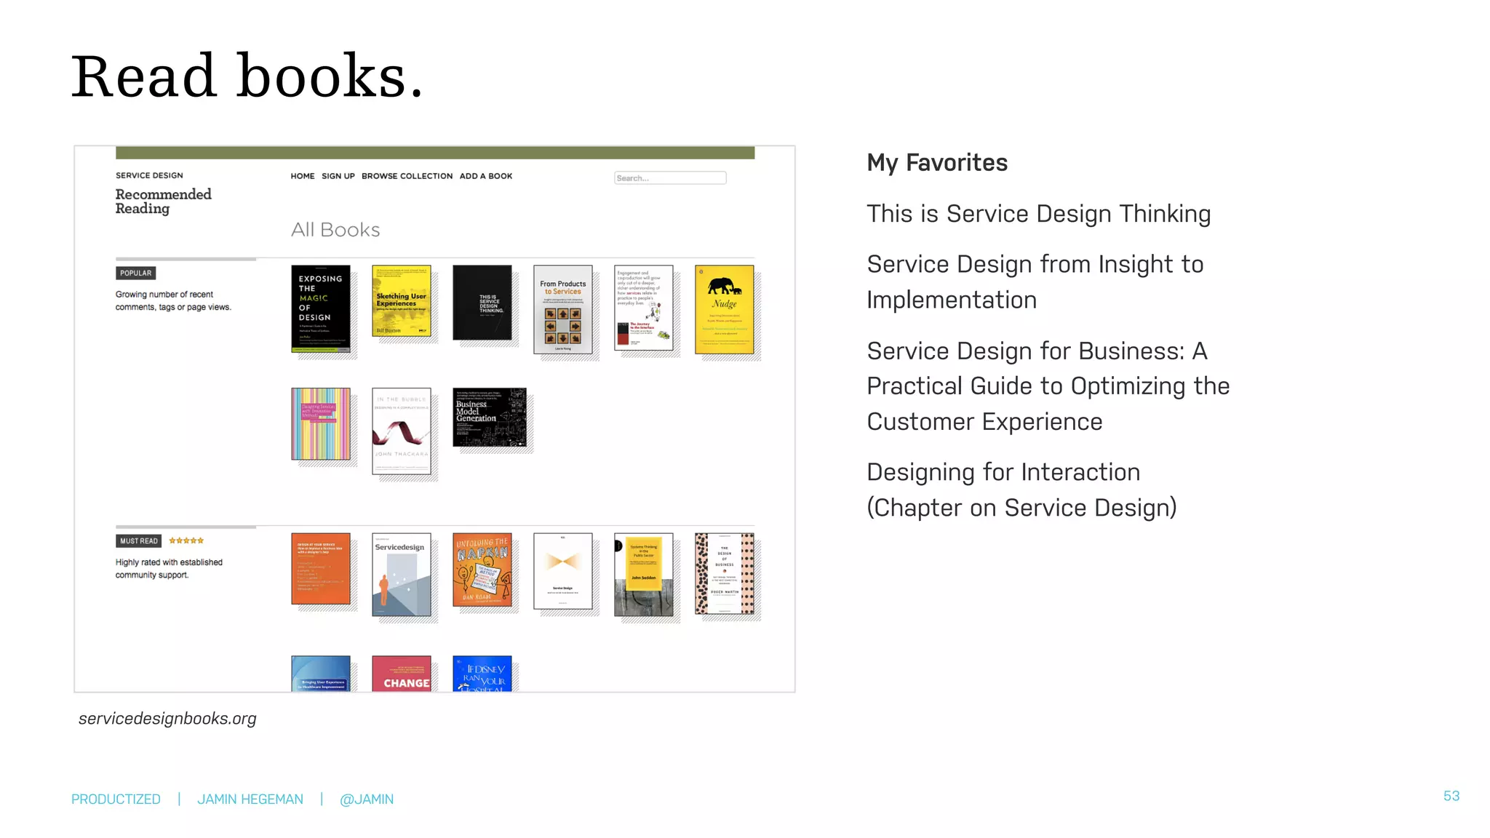Open the HOME menu item
Viewport: 1490px width, 838px height.
pyautogui.click(x=303, y=176)
